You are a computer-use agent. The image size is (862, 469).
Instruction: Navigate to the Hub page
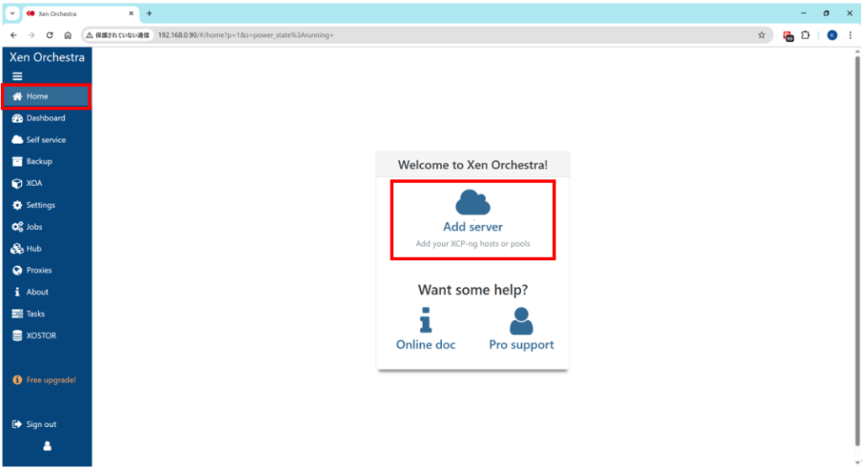coord(34,249)
